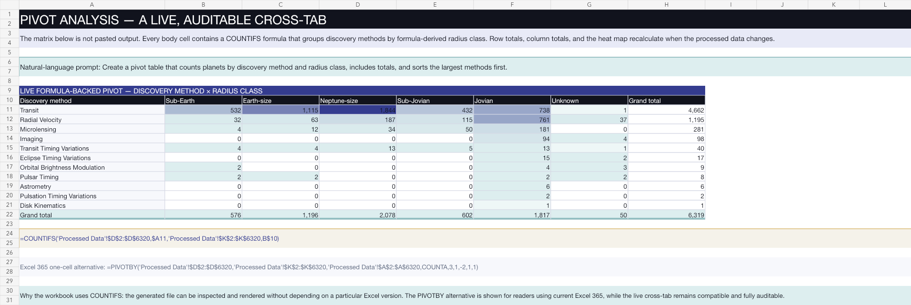The width and height of the screenshot is (911, 305).
Task: Click the Pulsation Timing Variations label
Action: tap(92, 196)
